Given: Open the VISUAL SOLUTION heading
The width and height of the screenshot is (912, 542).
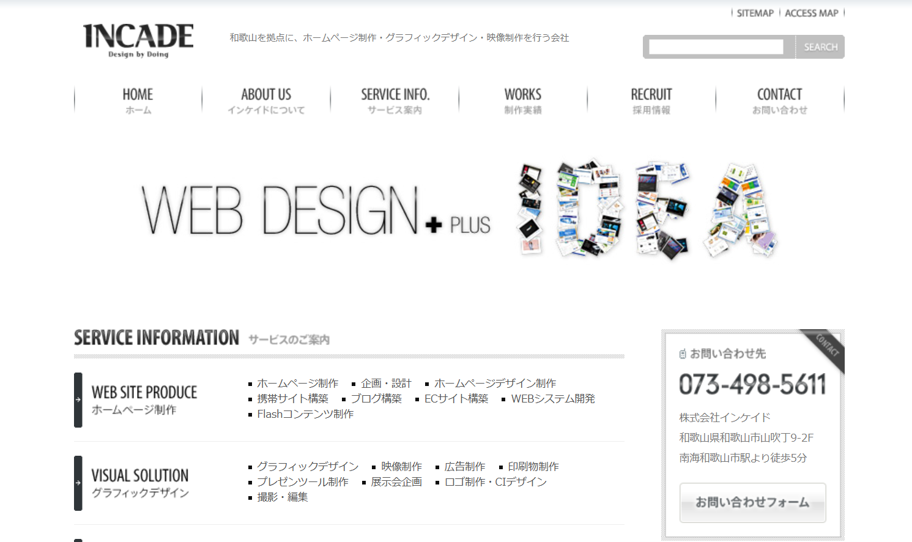Looking at the screenshot, I should 140,476.
